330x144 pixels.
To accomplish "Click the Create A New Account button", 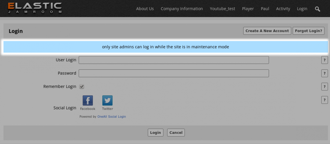I will pyautogui.click(x=267, y=31).
